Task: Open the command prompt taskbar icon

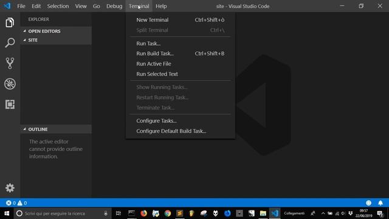Action: pos(131,214)
